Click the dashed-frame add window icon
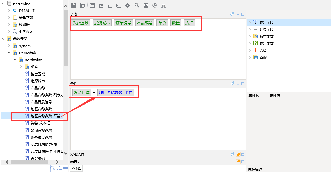Image resolution: width=332 pixels, height=173 pixels. point(164,5)
